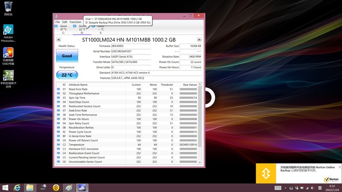
Task: Click the Transfer Mode field
Action: [x=131, y=62]
